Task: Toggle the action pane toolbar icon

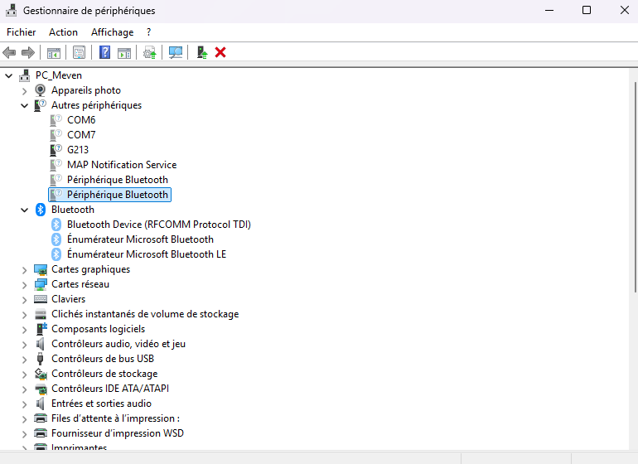Action: coord(124,52)
